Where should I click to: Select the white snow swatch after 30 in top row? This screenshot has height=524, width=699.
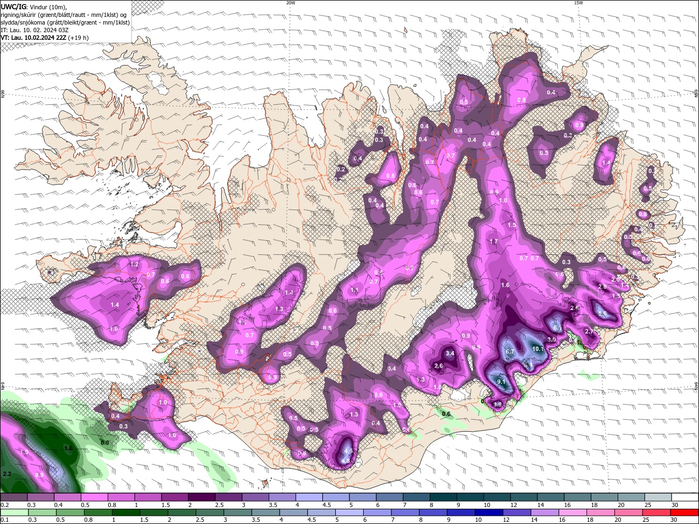pyautogui.click(x=685, y=497)
